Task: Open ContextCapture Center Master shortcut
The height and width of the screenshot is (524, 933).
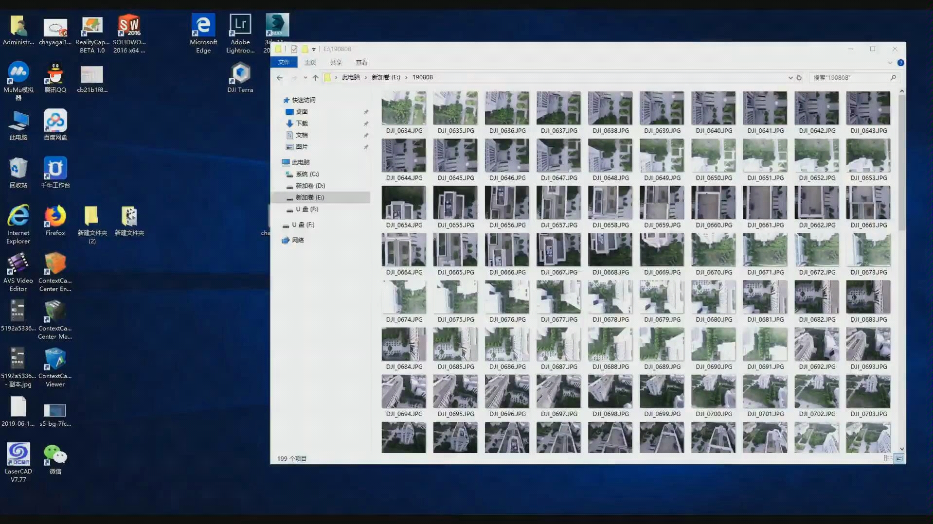Action: (x=55, y=320)
